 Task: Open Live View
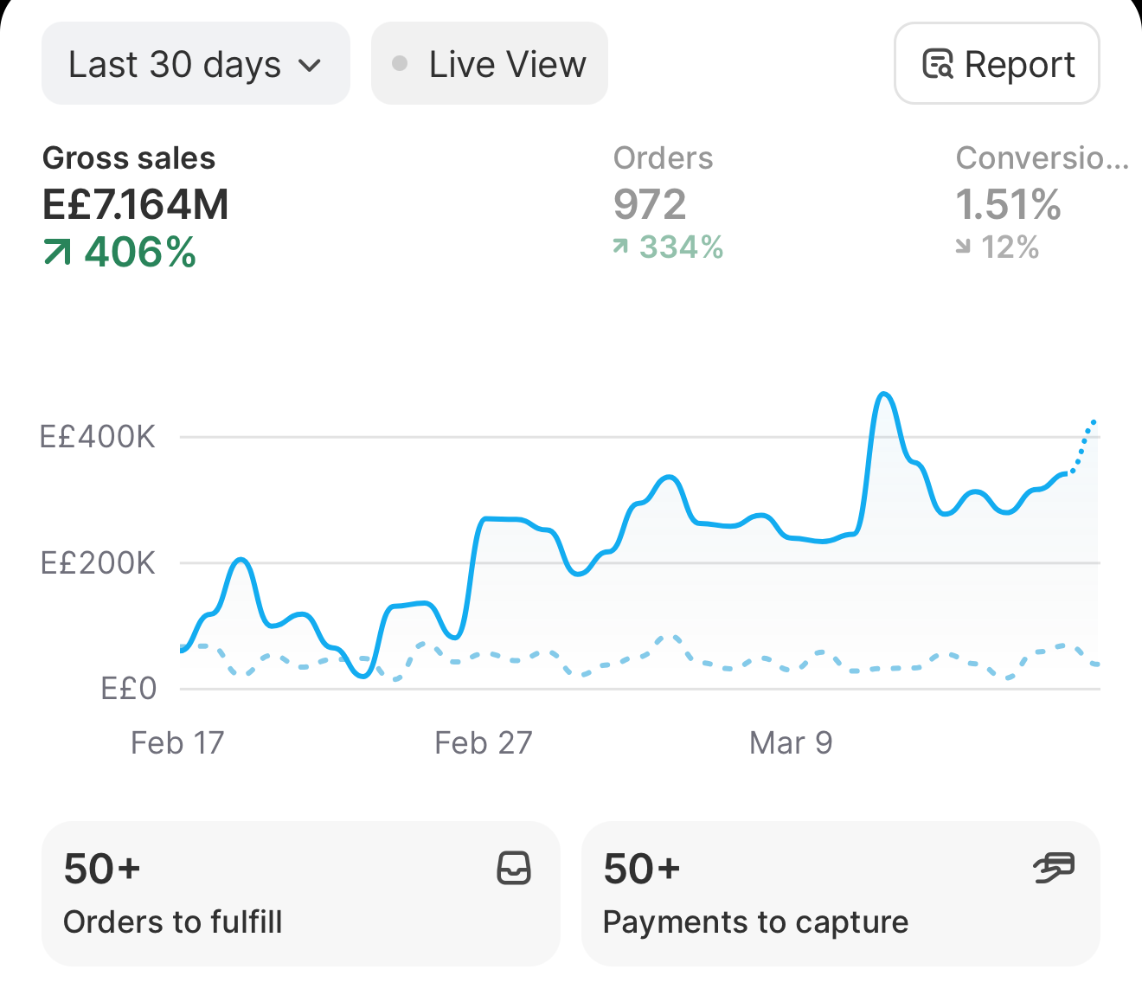[x=490, y=64]
